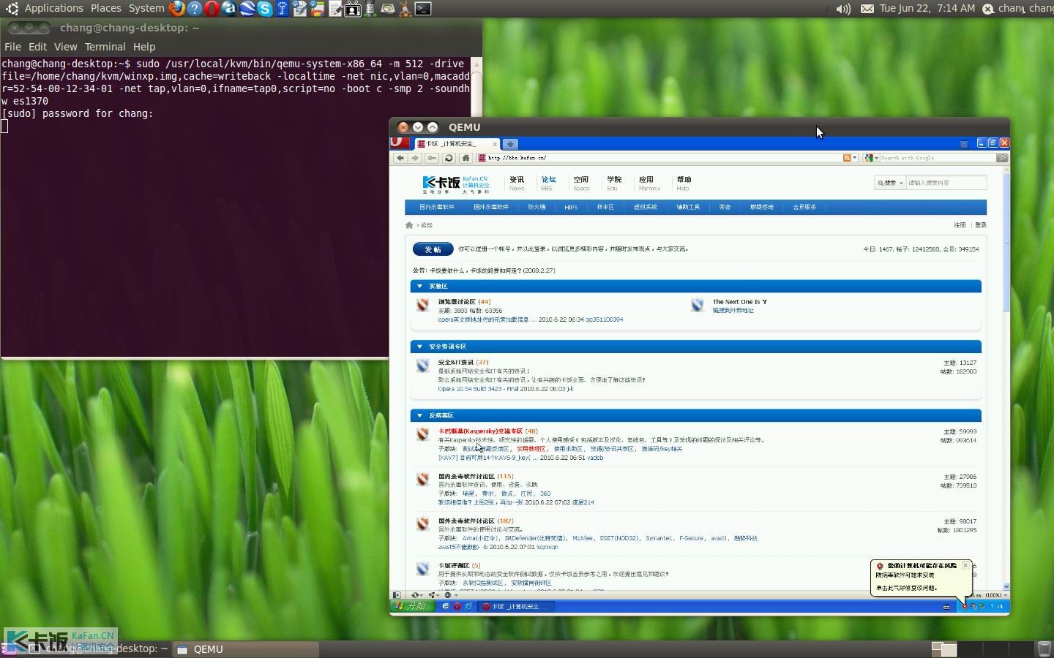Open the volume control applet
This screenshot has height=658, width=1054.
[x=843, y=9]
